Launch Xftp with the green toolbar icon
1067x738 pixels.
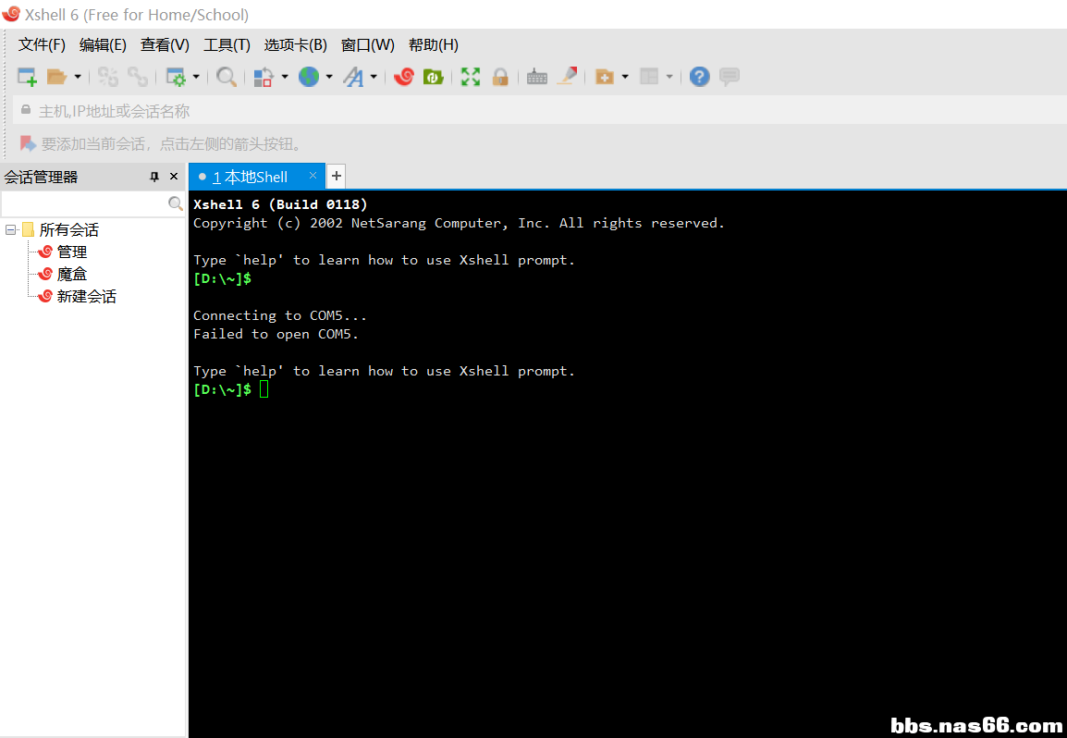(x=433, y=77)
